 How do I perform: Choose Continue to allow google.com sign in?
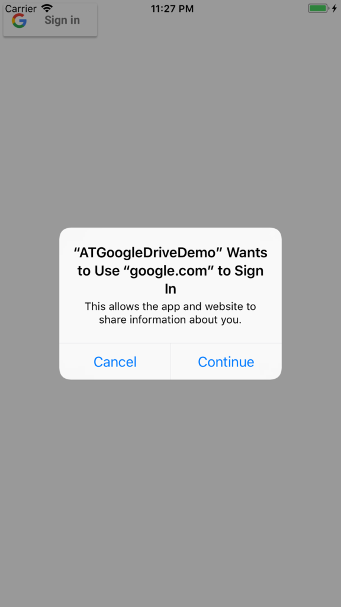(x=226, y=362)
